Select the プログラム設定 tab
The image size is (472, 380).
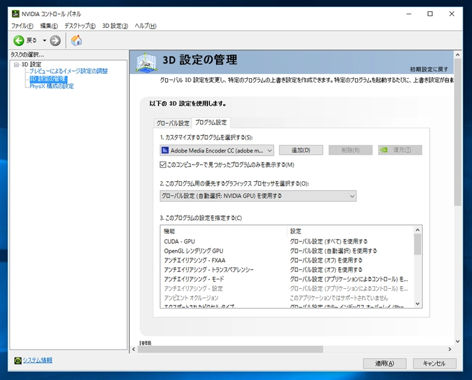click(x=211, y=122)
